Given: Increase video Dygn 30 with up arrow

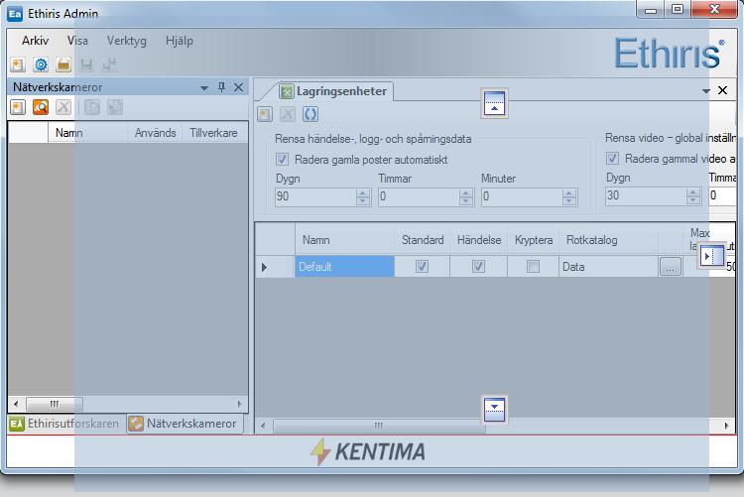Looking at the screenshot, I should click(x=693, y=191).
